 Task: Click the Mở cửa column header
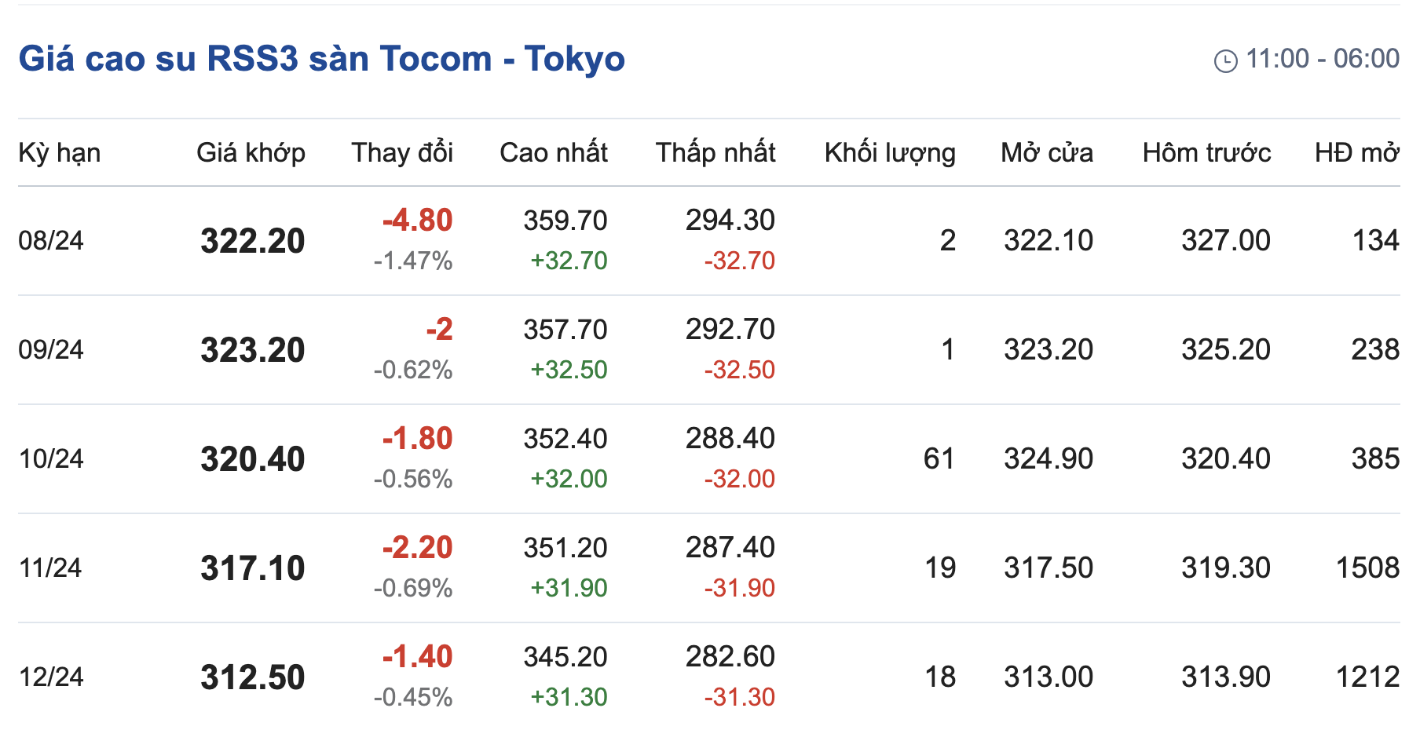click(1047, 152)
